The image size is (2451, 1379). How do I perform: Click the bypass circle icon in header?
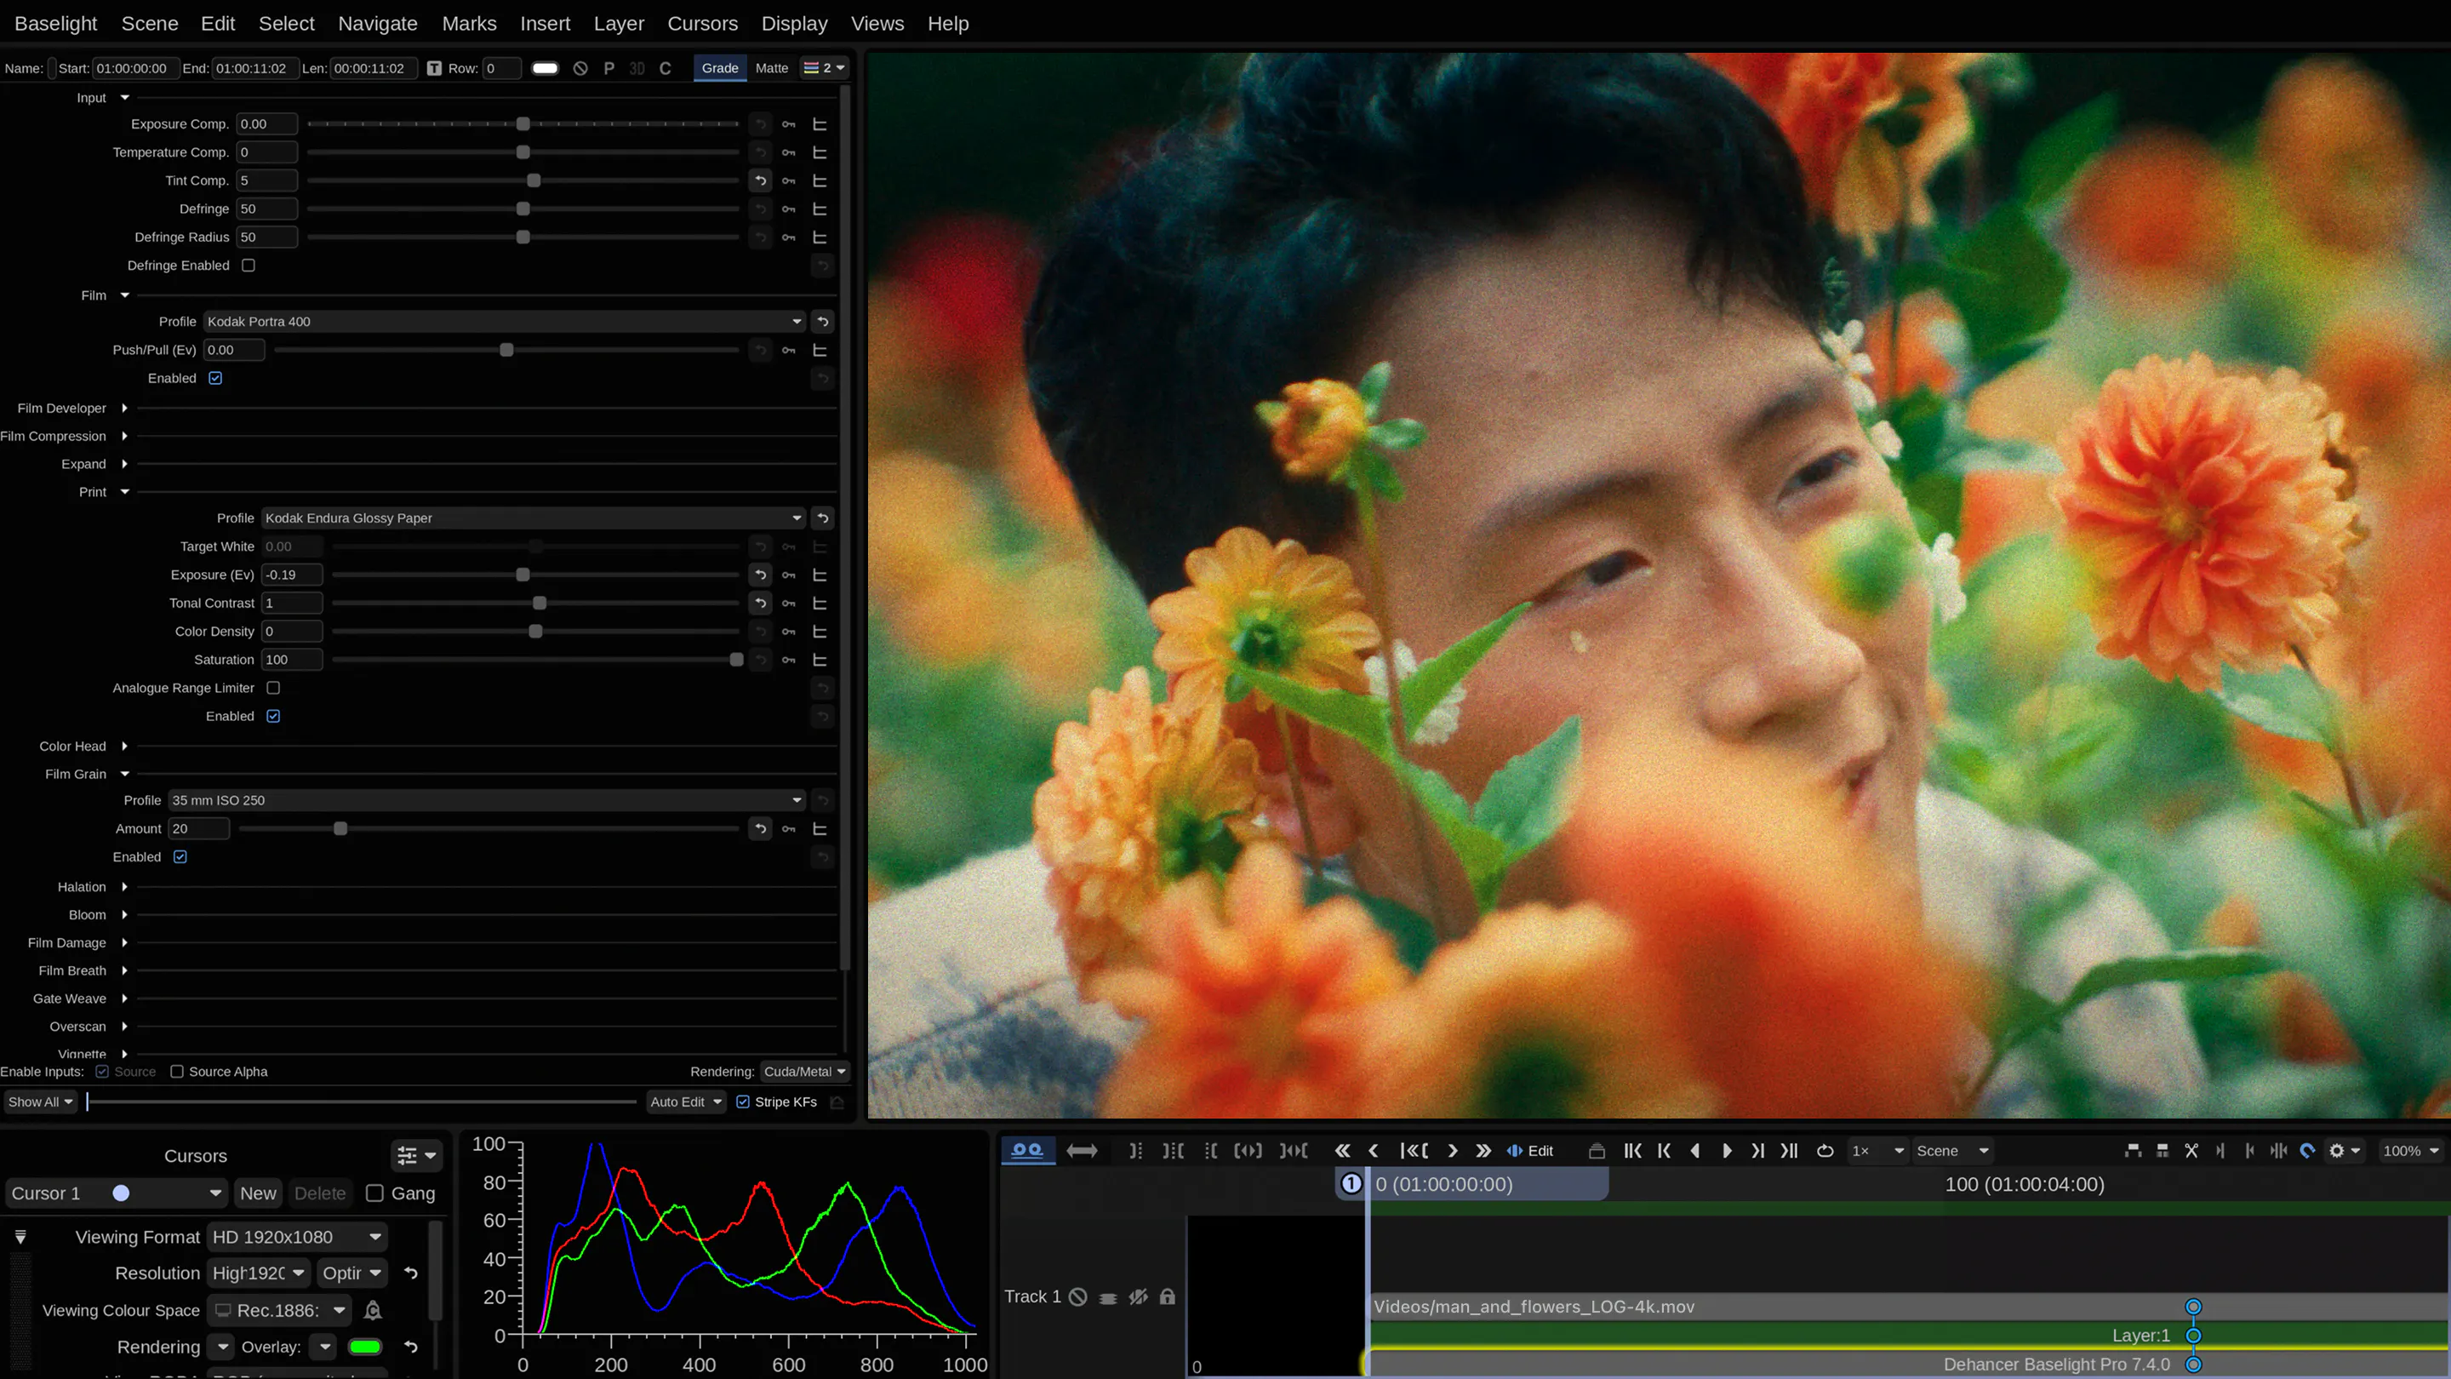(580, 68)
